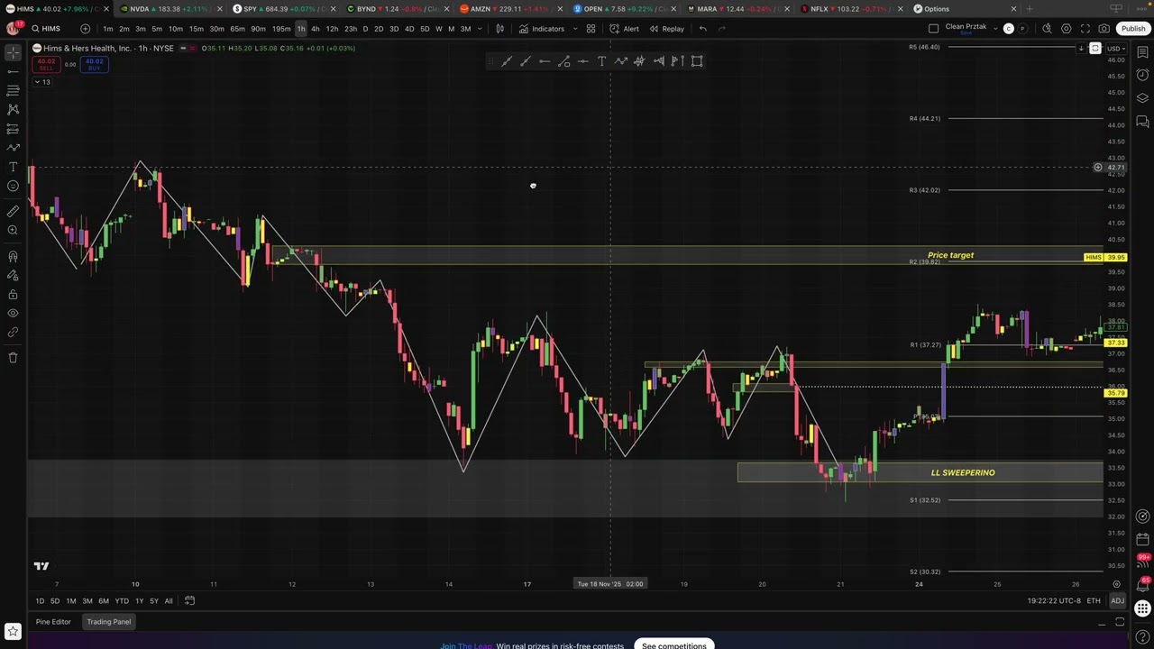Click the trash Remove objects icon
The width and height of the screenshot is (1154, 649).
click(13, 358)
